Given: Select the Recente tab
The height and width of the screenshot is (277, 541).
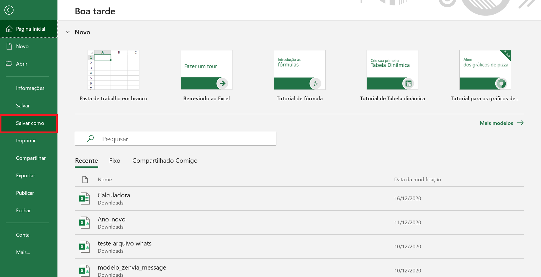Looking at the screenshot, I should (x=86, y=160).
